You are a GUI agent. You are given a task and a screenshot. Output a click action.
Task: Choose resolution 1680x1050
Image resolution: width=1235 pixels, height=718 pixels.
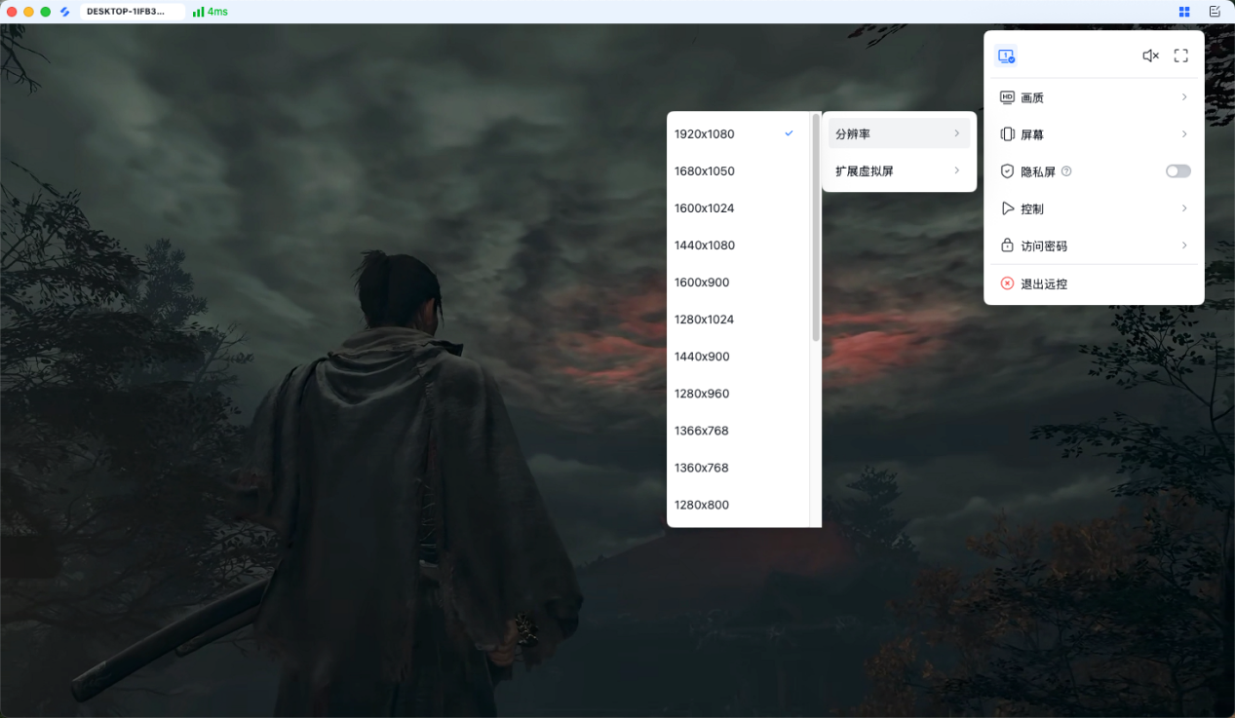(x=738, y=170)
